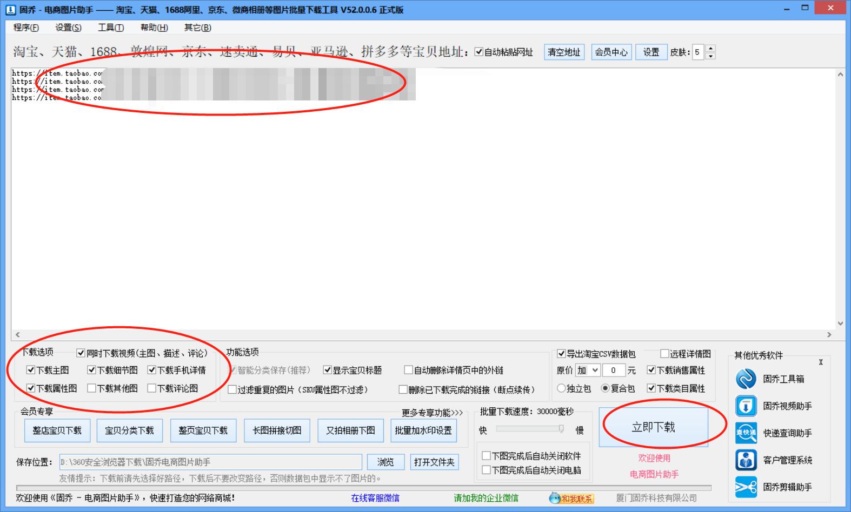Screen dimensions: 851x512
Task: Click URL area scroll-down arrow
Action: [840, 324]
